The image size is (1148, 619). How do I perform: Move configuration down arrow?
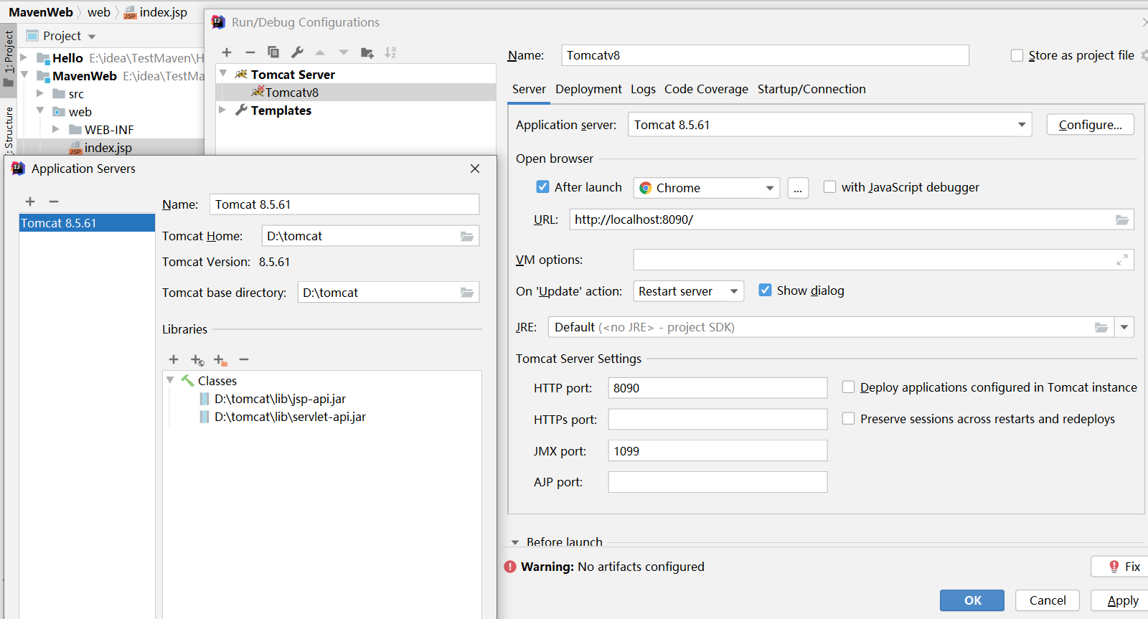344,52
